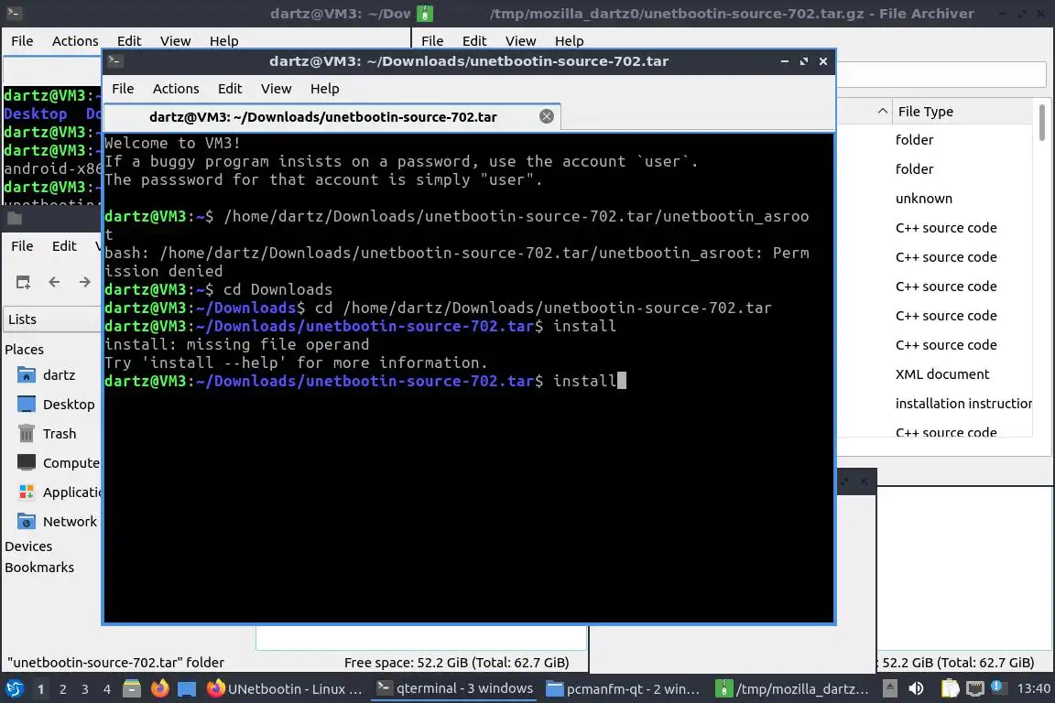Viewport: 1055px width, 703px height.
Task: Open File menu in File Archiver window
Action: tap(432, 41)
